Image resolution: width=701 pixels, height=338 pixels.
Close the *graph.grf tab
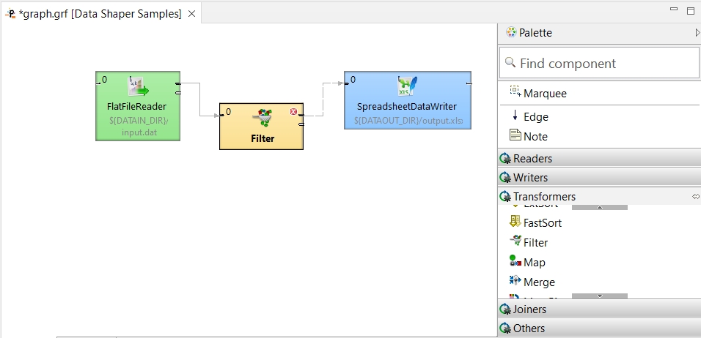click(191, 15)
